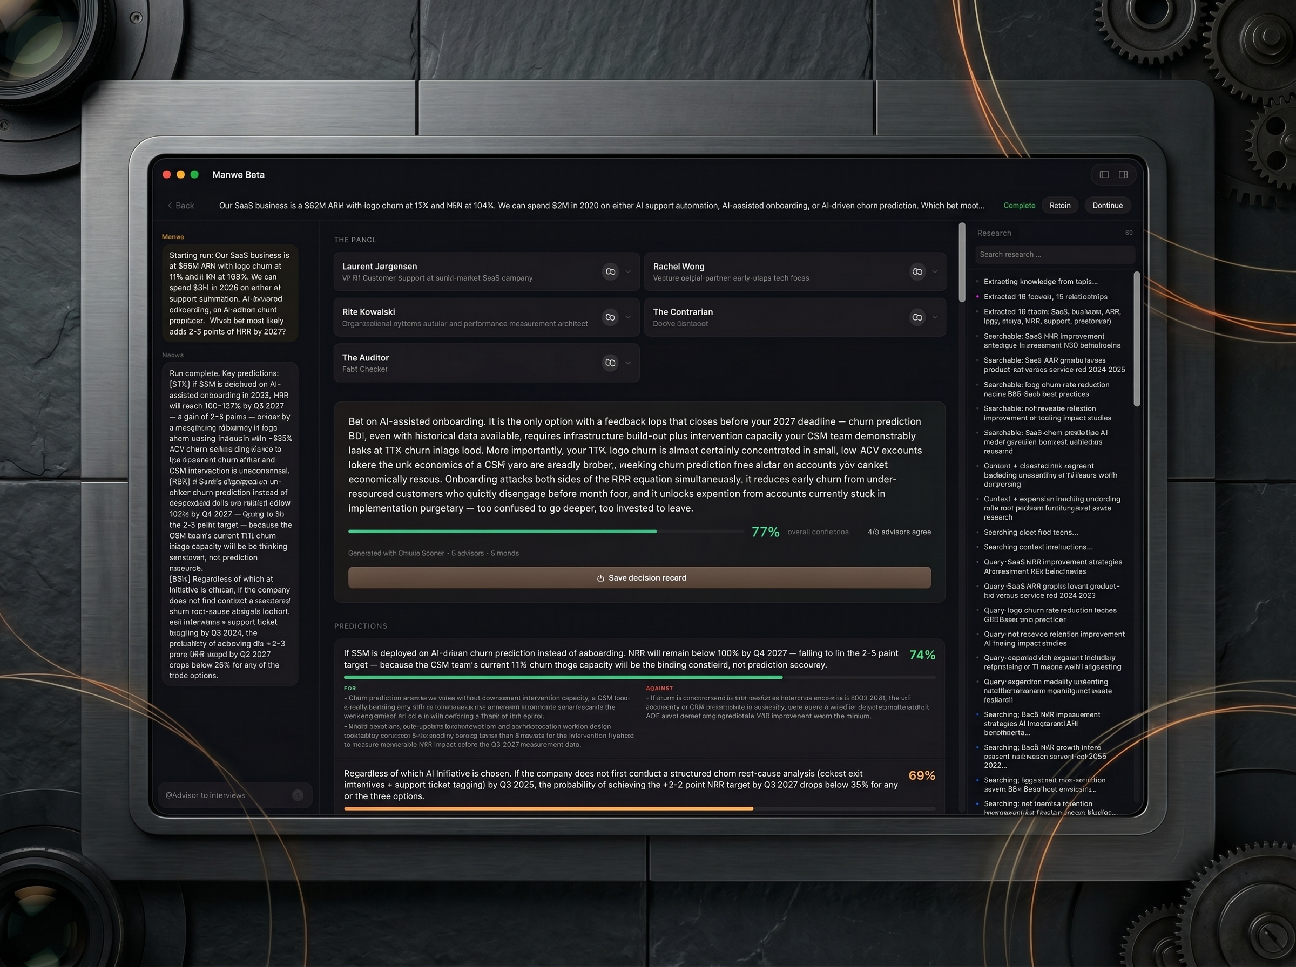Viewport: 1296px width, 967px height.
Task: Click the 77% confidence value
Action: pyautogui.click(x=765, y=532)
